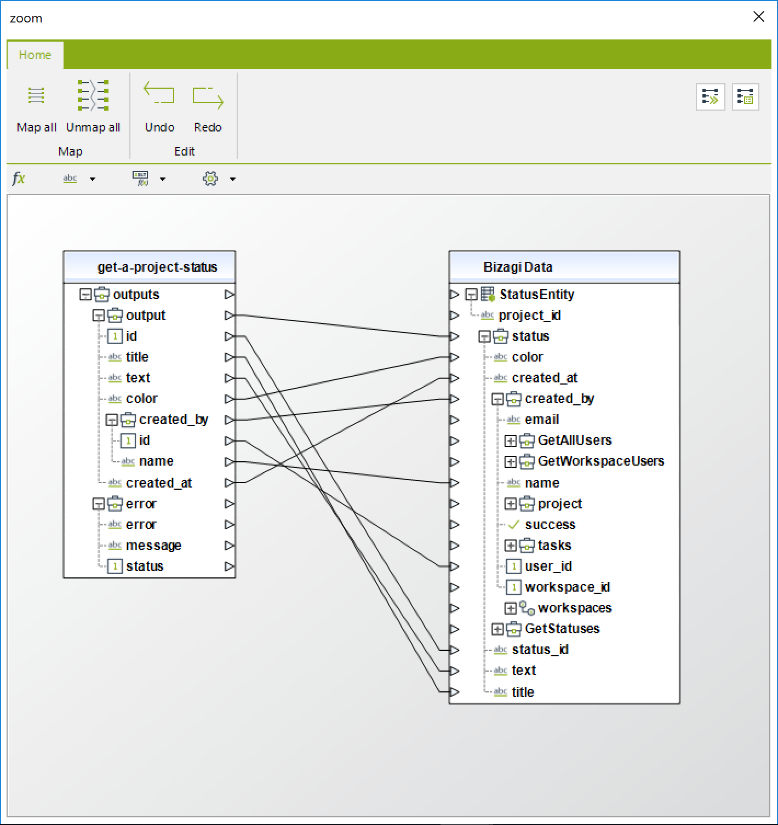Select text in Bizagi Data

coord(524,671)
